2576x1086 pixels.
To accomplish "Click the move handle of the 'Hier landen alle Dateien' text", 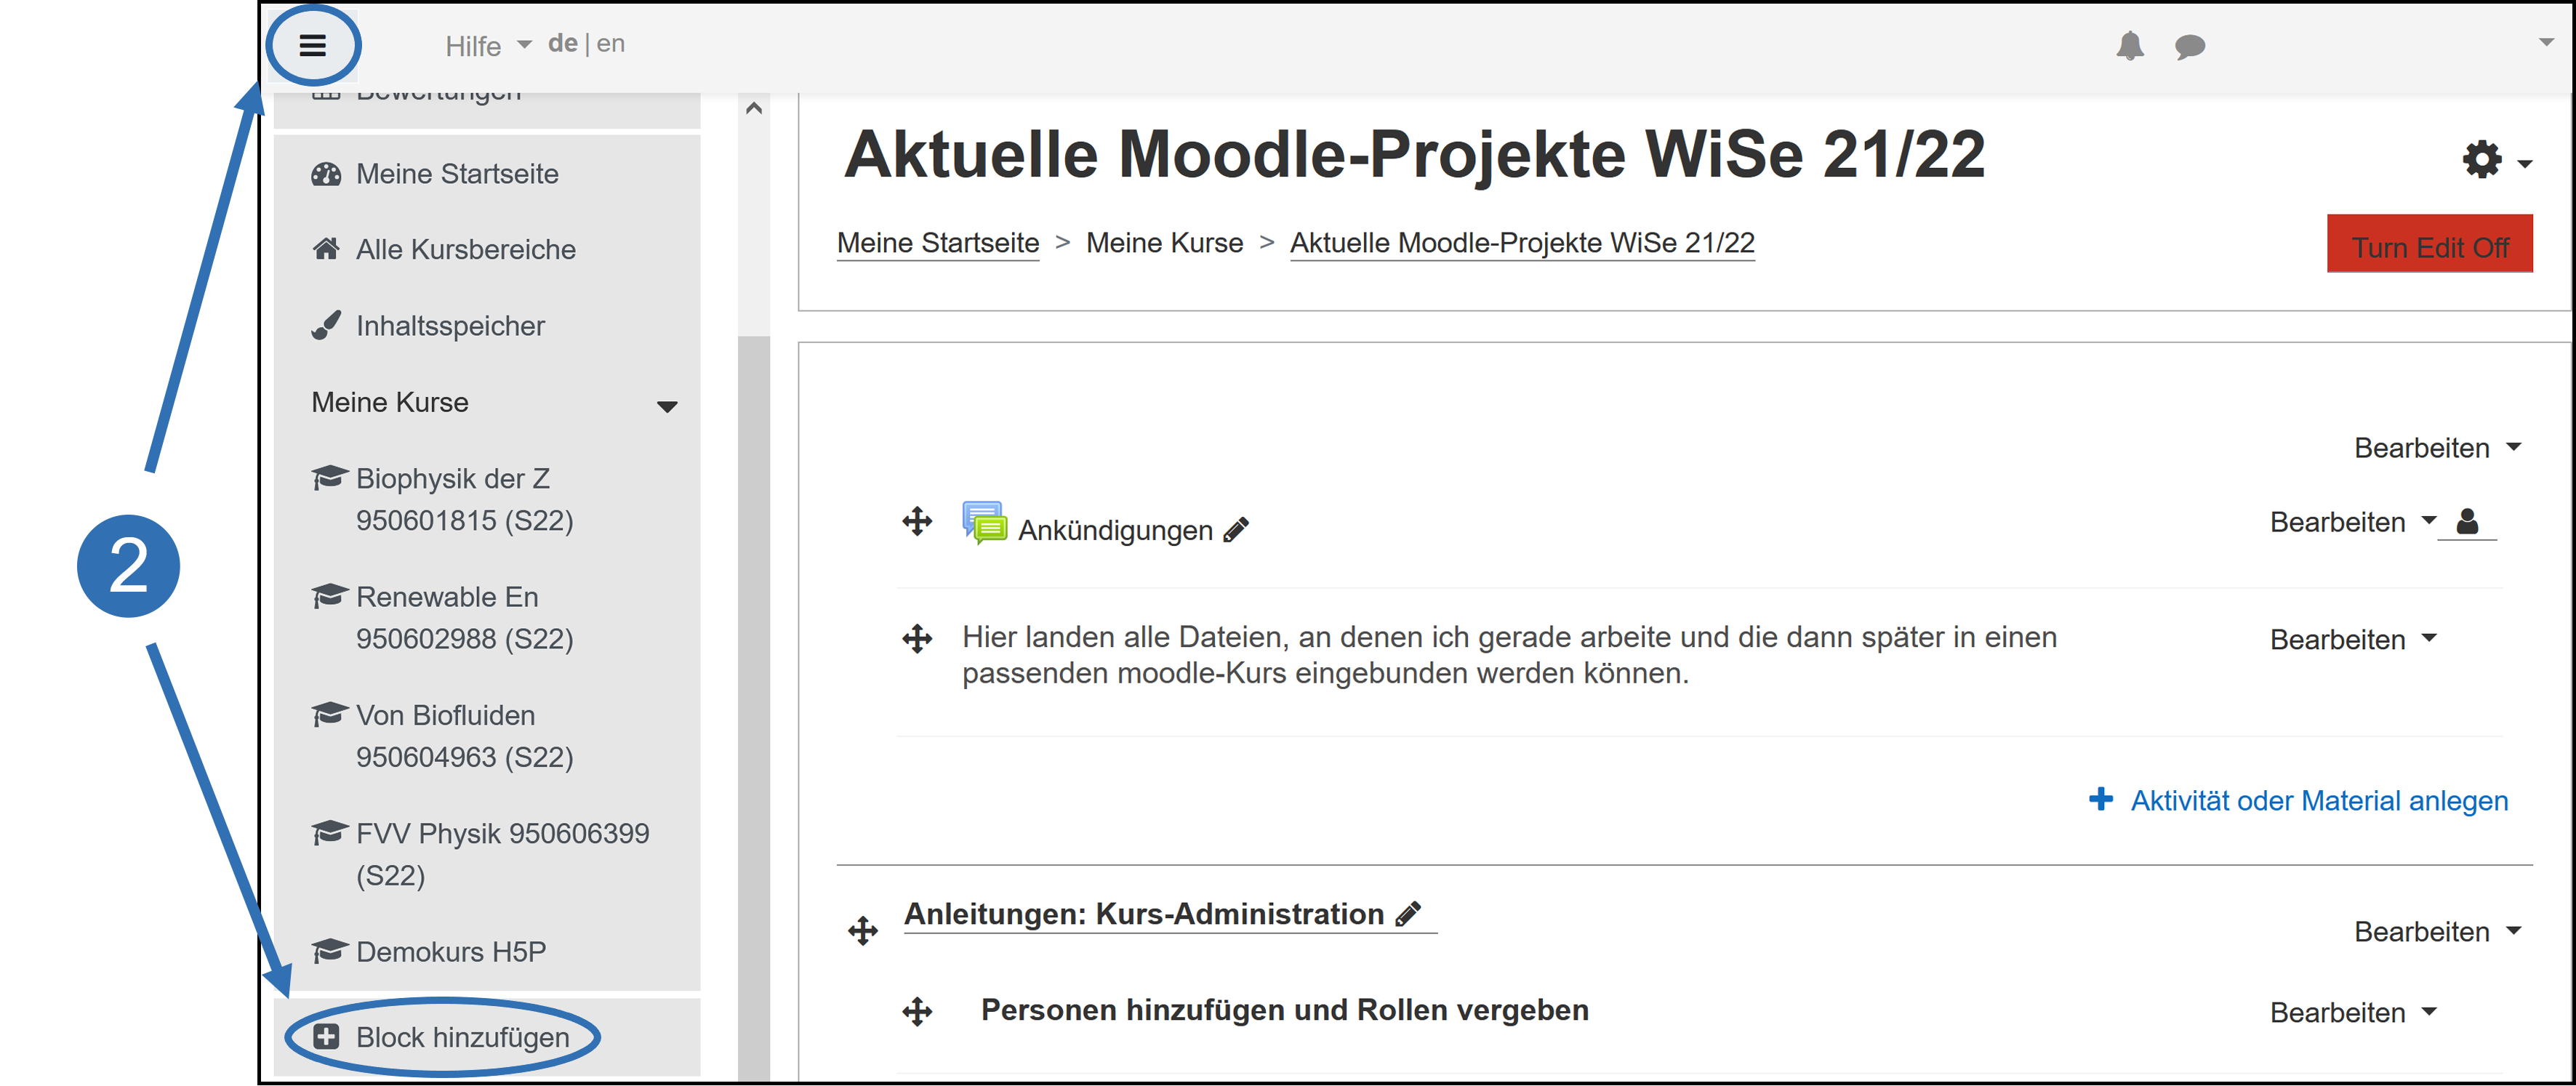I will (x=916, y=639).
